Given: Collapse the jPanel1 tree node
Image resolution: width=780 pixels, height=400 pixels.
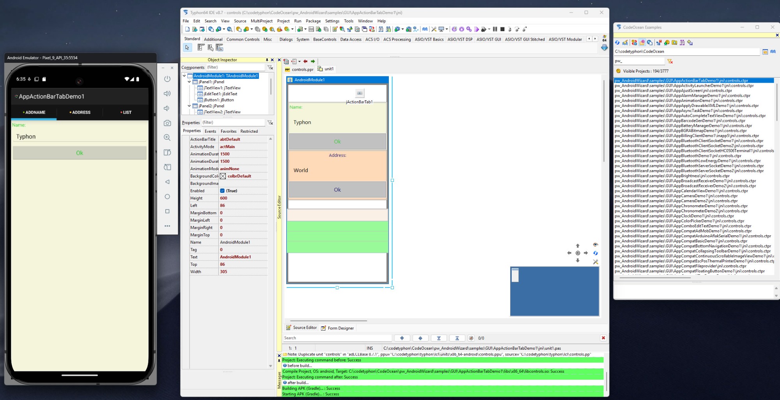Looking at the screenshot, I should pyautogui.click(x=190, y=82).
